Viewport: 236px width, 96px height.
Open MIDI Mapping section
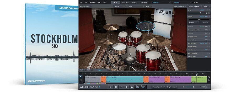[199, 46]
